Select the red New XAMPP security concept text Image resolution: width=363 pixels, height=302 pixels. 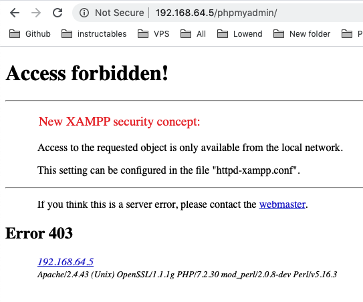[119, 122]
